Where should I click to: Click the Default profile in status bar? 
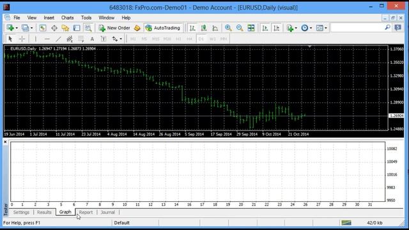(122, 223)
